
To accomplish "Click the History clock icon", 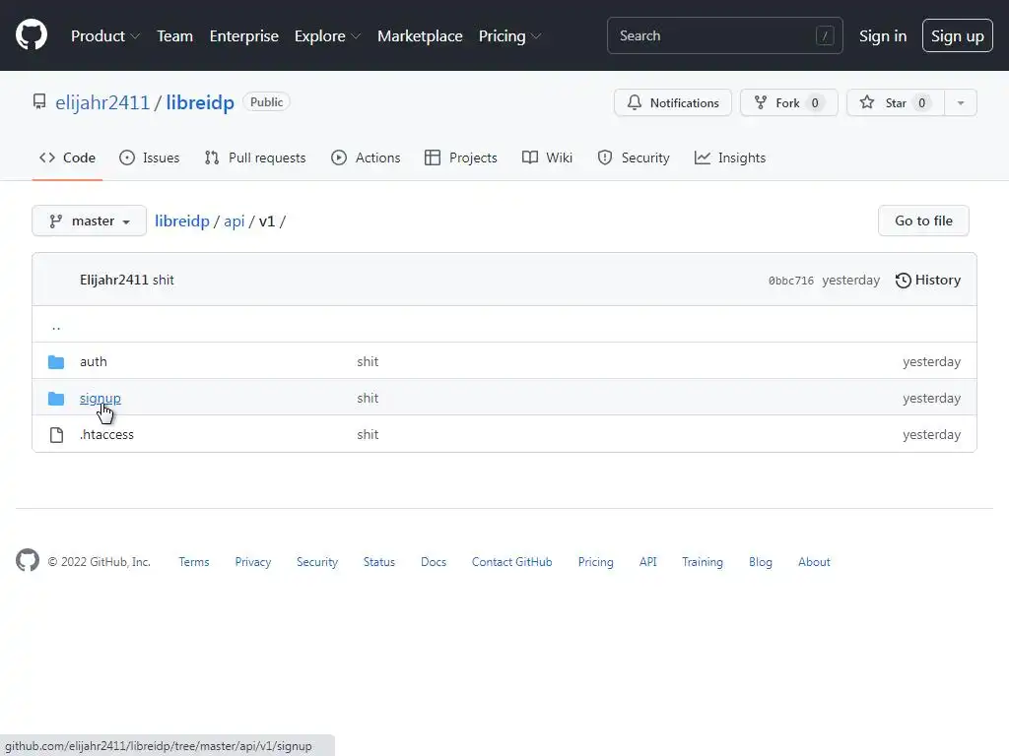I will click(903, 281).
